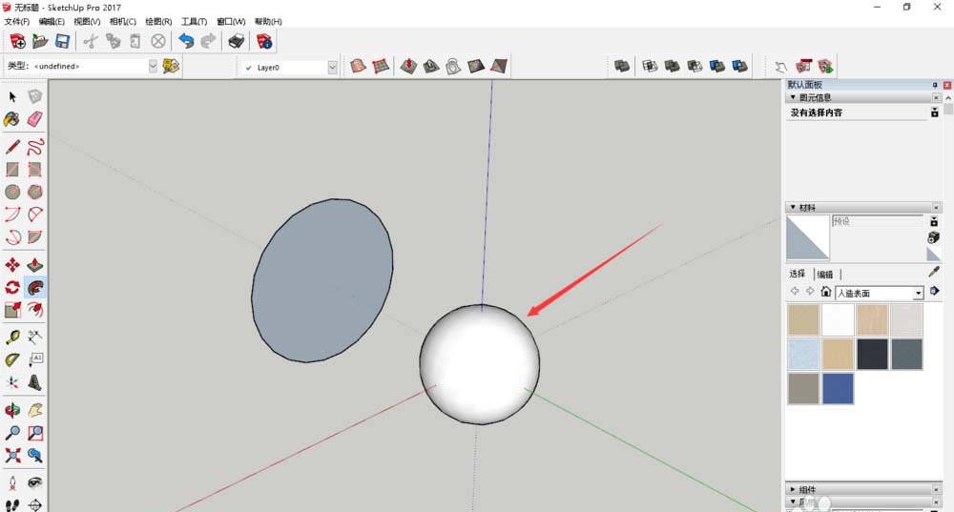Open the Layer0 layer dropdown
This screenshot has width=954, height=512.
pyautogui.click(x=332, y=67)
